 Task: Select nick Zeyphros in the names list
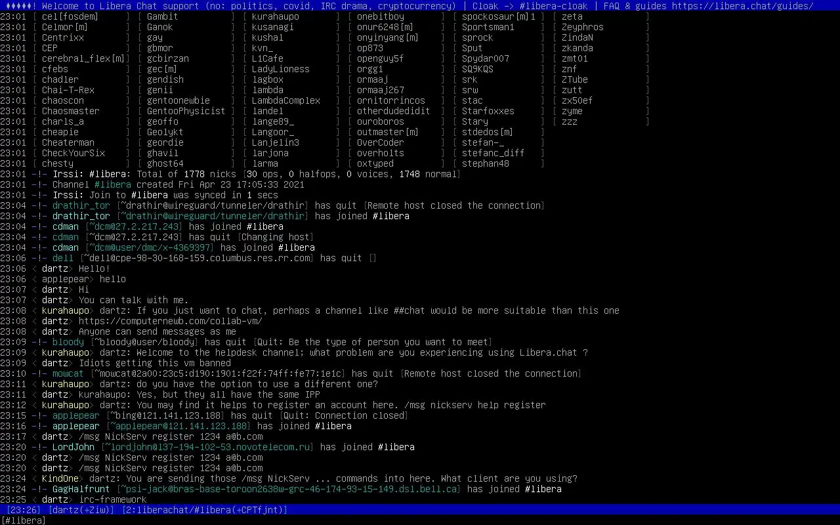(583, 27)
